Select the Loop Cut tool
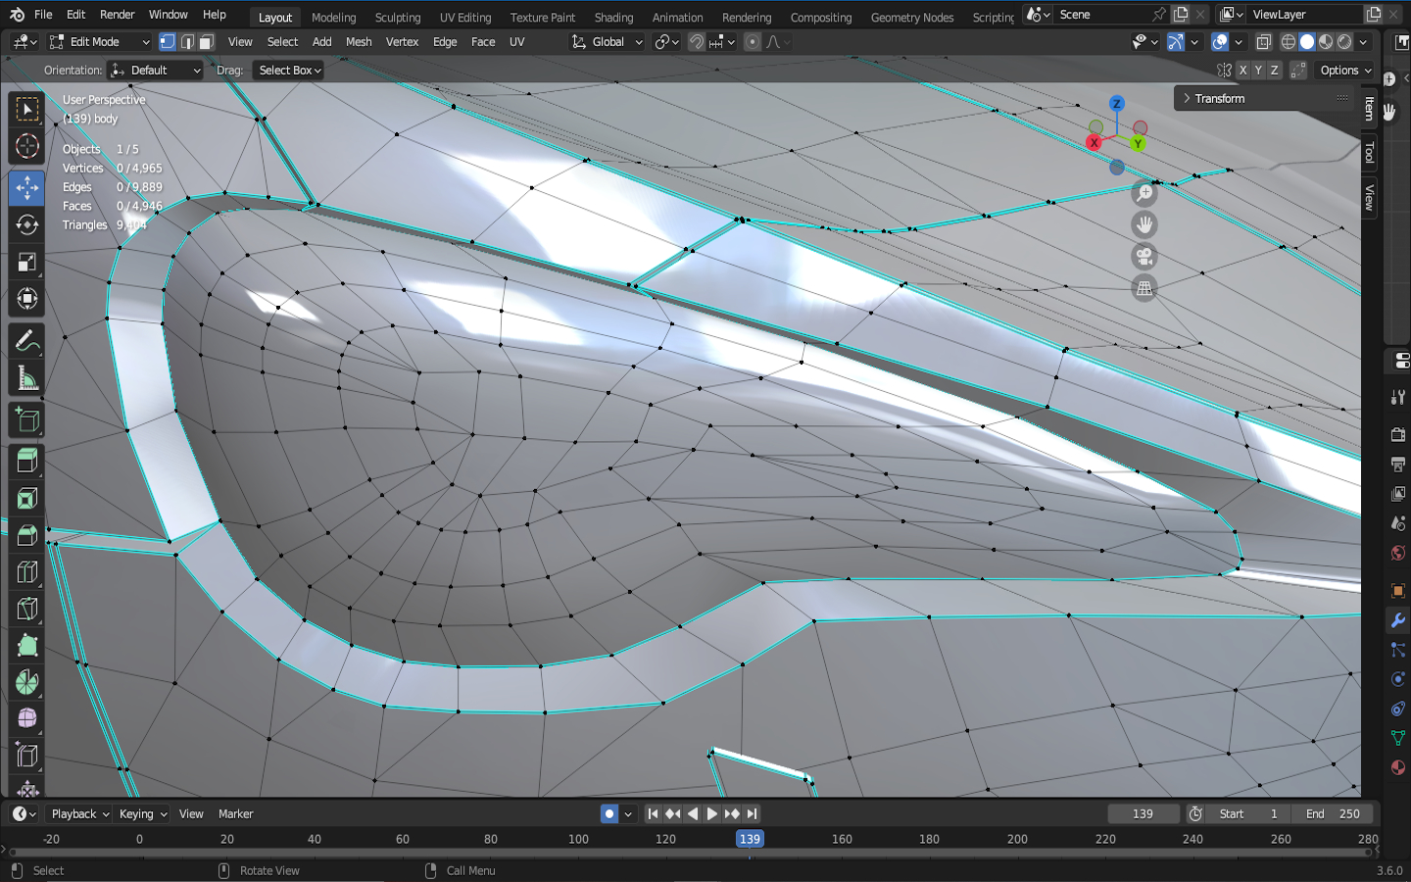Viewport: 1411px width, 882px height. (x=26, y=572)
